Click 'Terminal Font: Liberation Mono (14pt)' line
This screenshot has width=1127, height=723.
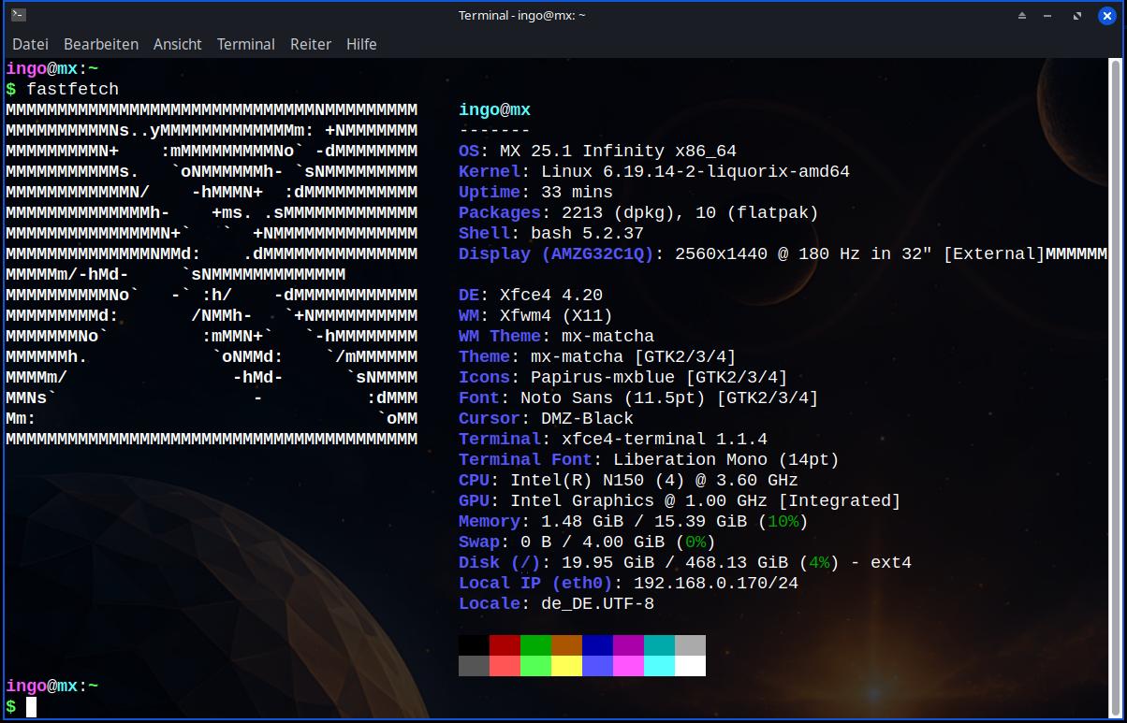coord(649,459)
